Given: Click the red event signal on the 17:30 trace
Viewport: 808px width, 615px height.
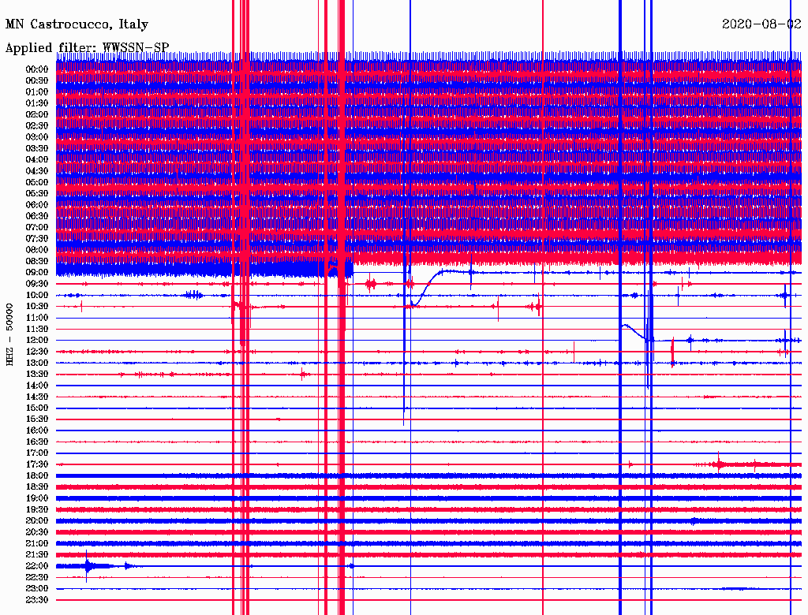Looking at the screenshot, I should (x=719, y=464).
